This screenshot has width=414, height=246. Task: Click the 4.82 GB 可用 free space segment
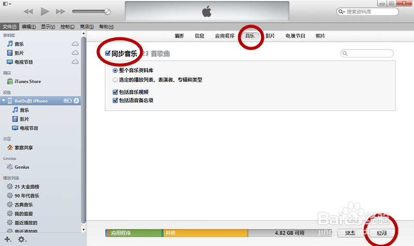click(290, 233)
